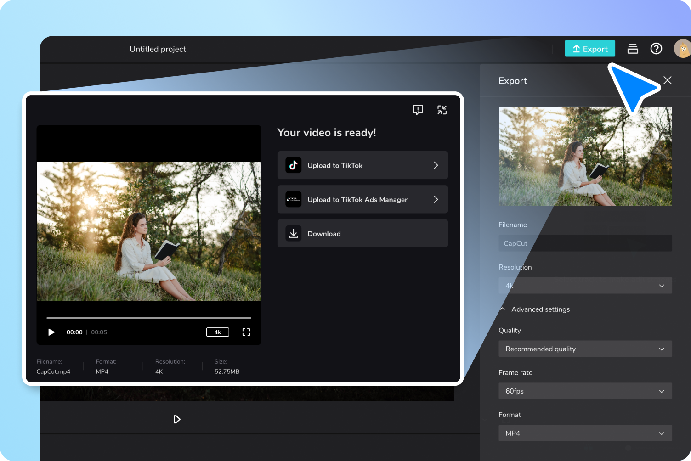691x461 pixels.
Task: Collapse the video ready dialog with the shrink icon
Action: (442, 110)
